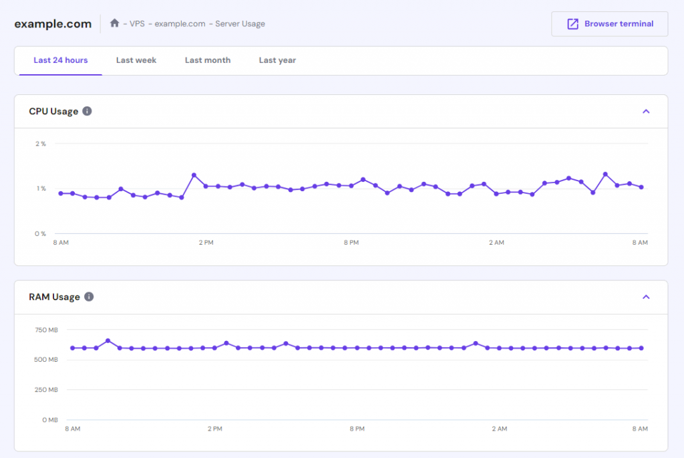Click the example.com breadcrumb link
Viewport: 684px width, 458px height.
point(180,23)
